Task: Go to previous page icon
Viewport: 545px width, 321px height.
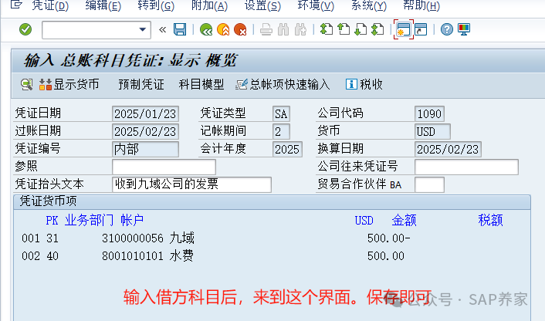Action: [344, 29]
